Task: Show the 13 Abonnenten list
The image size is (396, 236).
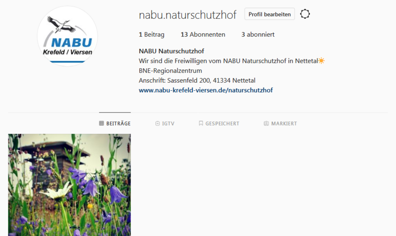Action: [203, 34]
